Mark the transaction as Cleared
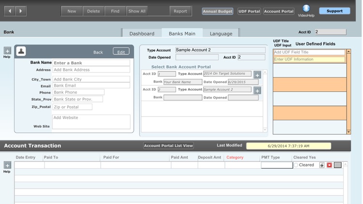The image size is (363, 204). (x=296, y=165)
